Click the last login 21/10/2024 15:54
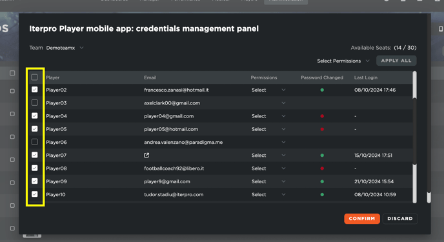This screenshot has width=444, height=242. [374, 181]
